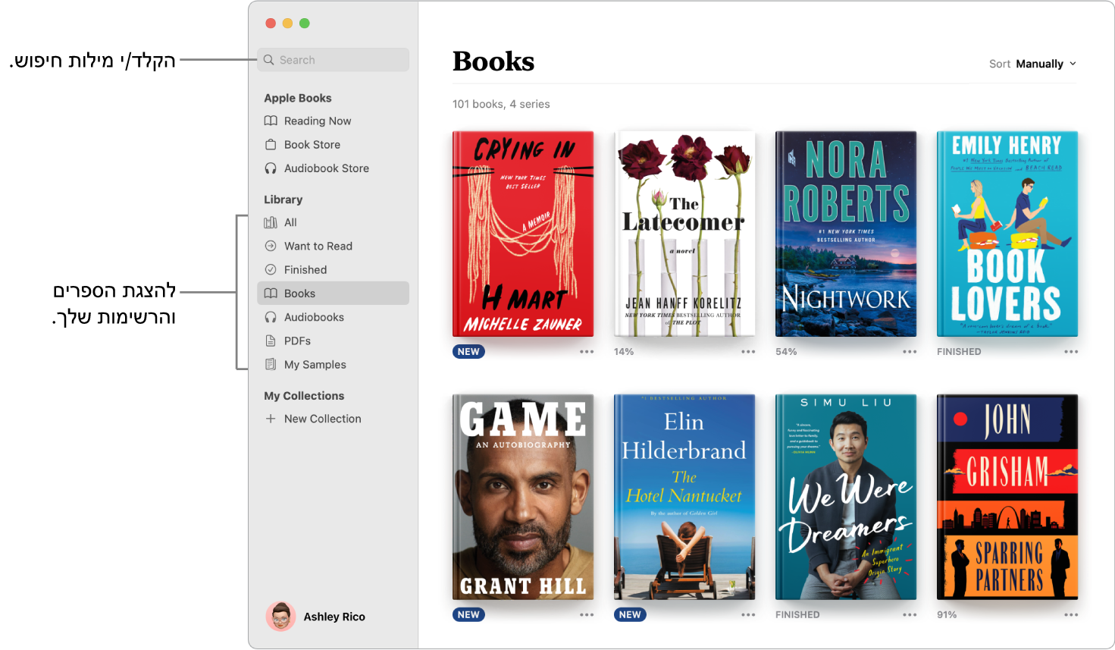Open more options for Crying in H Mart
This screenshot has width=1115, height=650.
[x=587, y=352]
